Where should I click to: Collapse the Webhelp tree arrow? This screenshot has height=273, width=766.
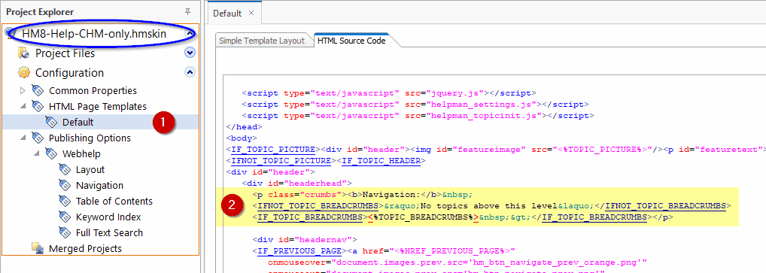(37, 153)
